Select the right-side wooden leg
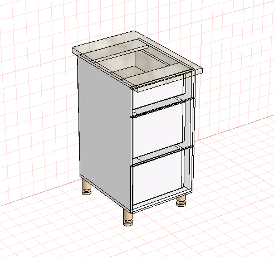 point(181,200)
